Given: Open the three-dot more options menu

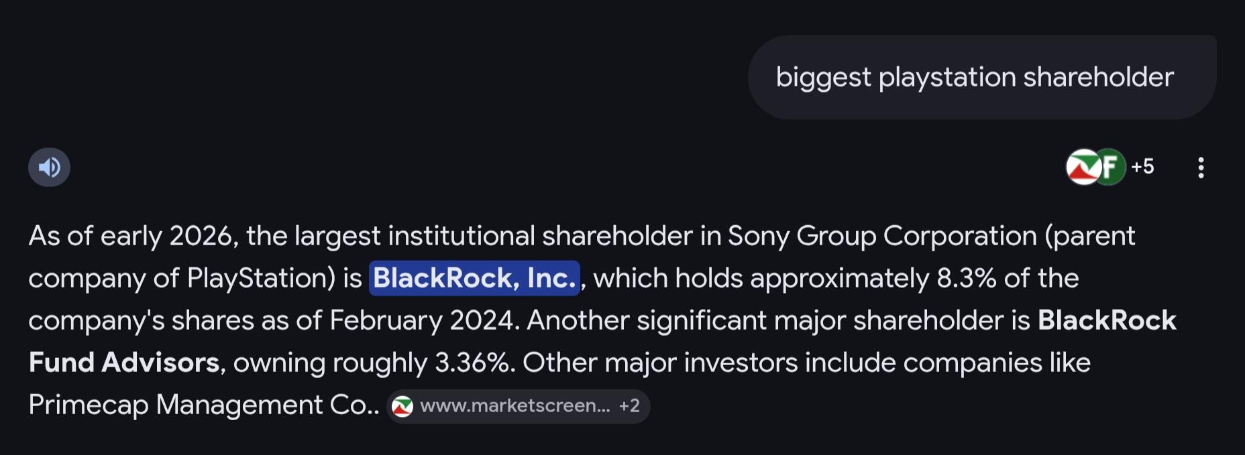Looking at the screenshot, I should 1201,168.
